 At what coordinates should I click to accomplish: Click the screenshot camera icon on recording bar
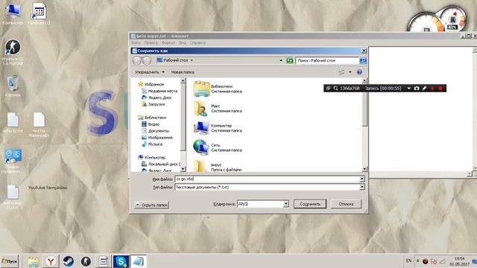[417, 89]
